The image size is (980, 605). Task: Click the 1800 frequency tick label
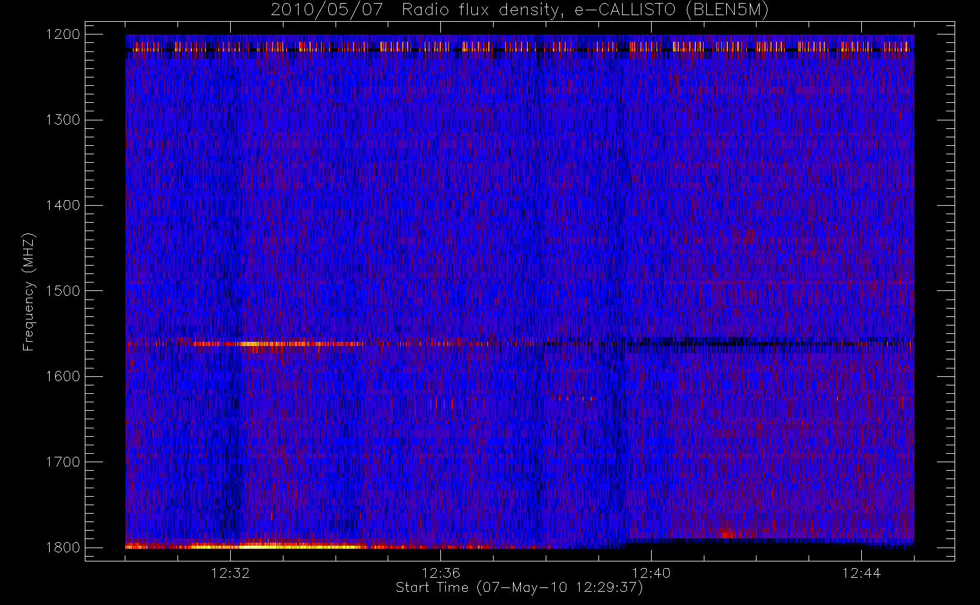[x=62, y=548]
